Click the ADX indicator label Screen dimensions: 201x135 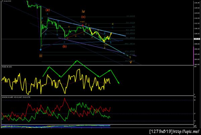pyautogui.click(x=16, y=97)
